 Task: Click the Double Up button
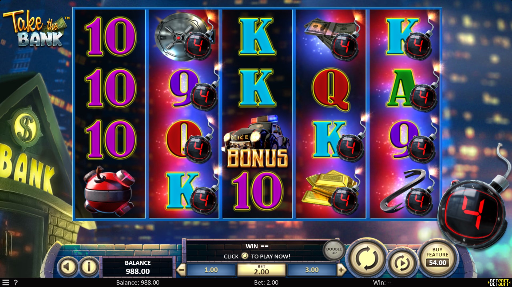[334, 251]
